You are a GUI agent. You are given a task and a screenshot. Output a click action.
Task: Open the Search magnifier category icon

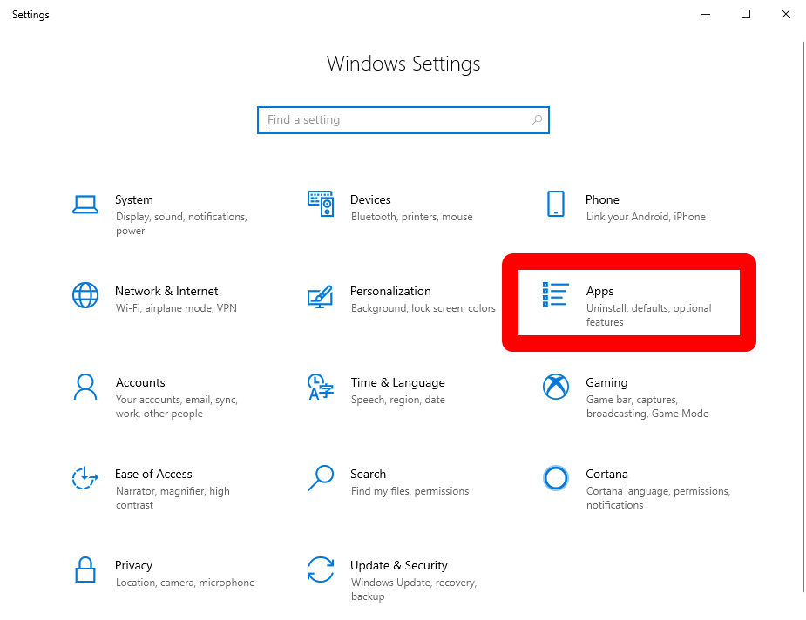(x=321, y=478)
